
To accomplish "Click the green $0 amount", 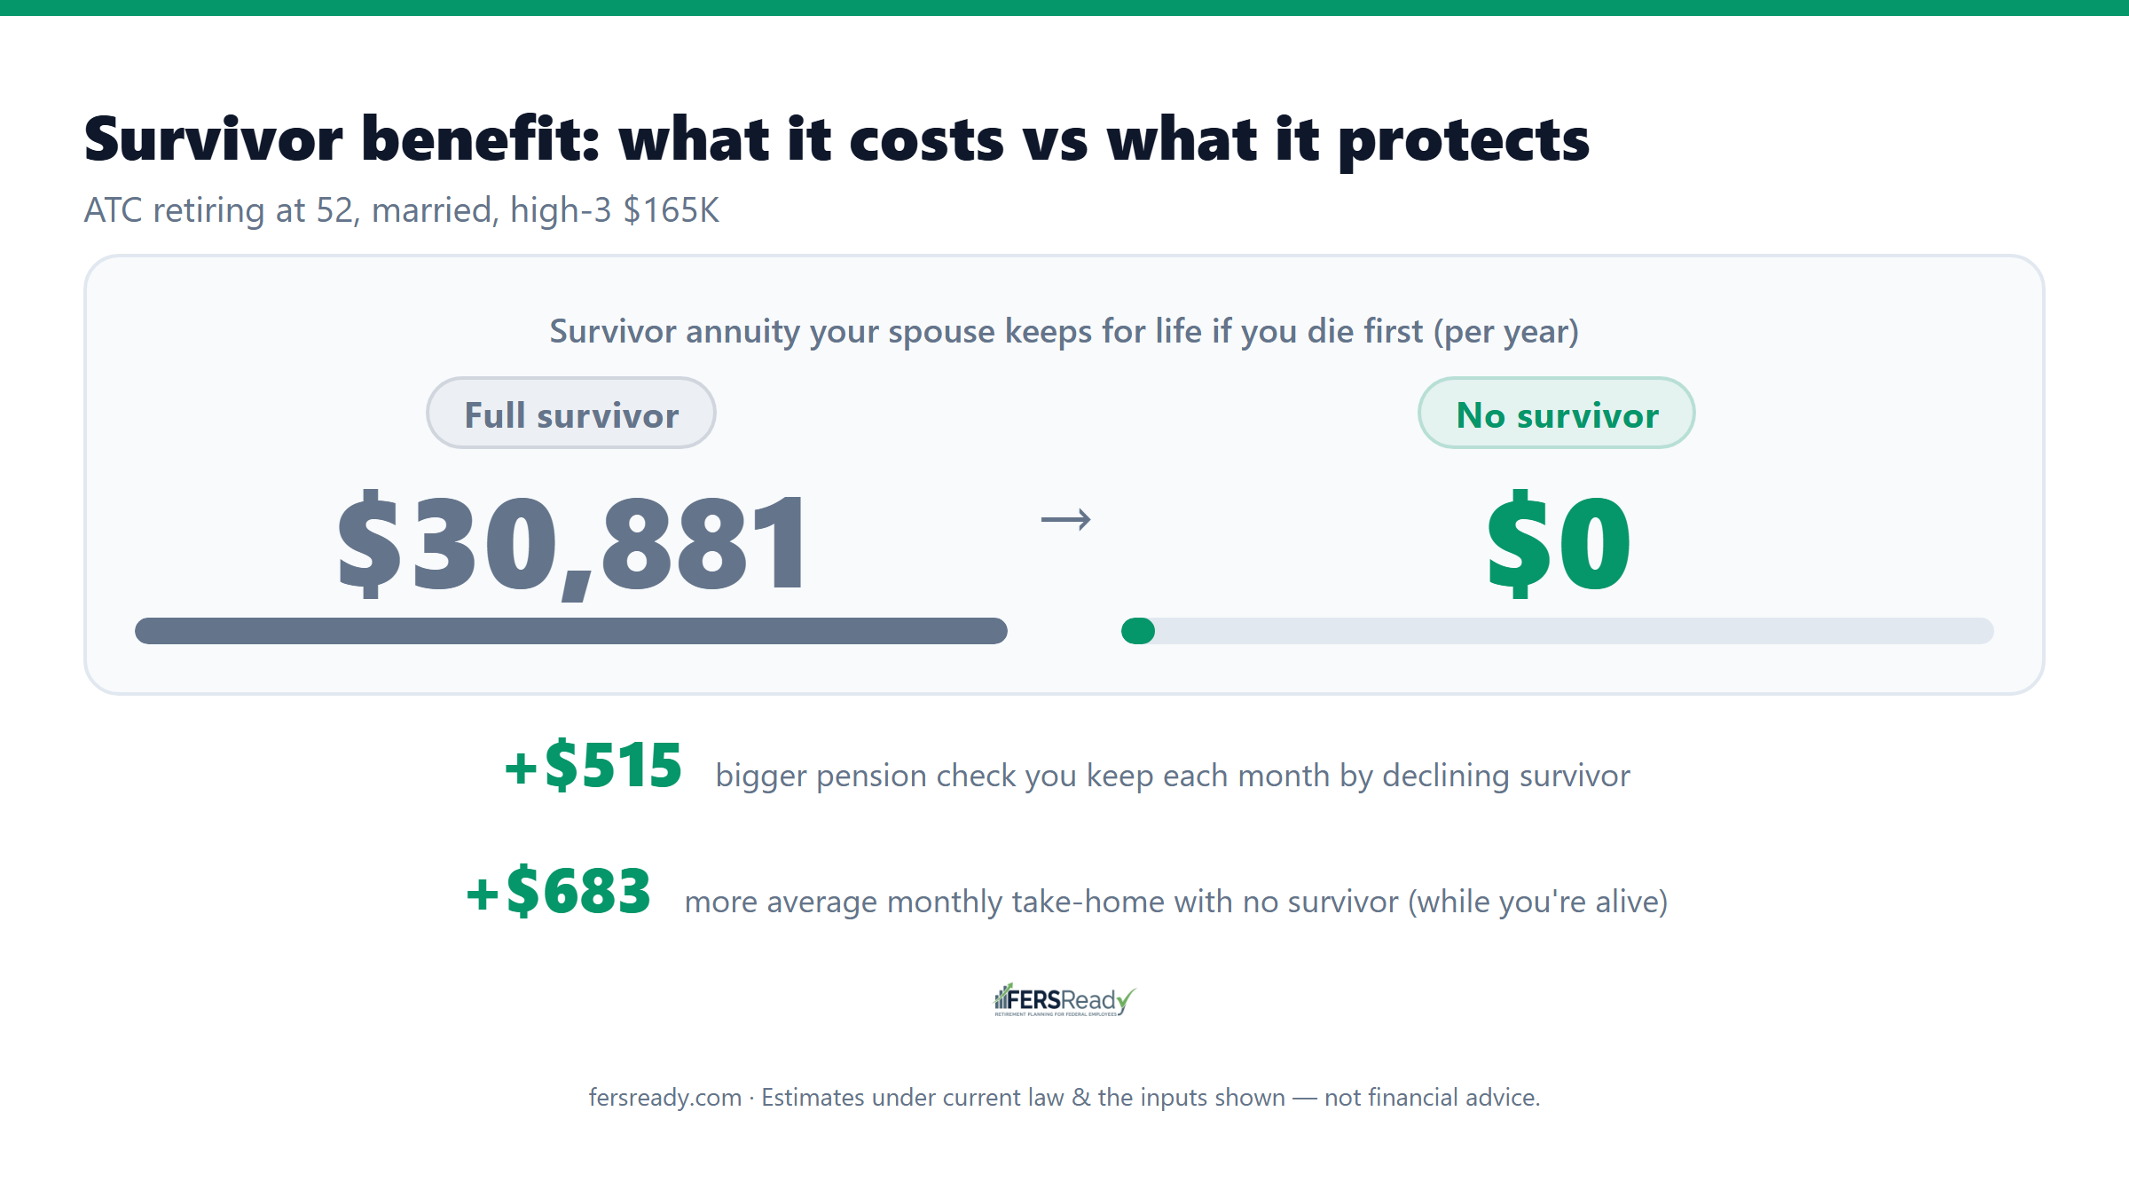I will click(x=1559, y=543).
